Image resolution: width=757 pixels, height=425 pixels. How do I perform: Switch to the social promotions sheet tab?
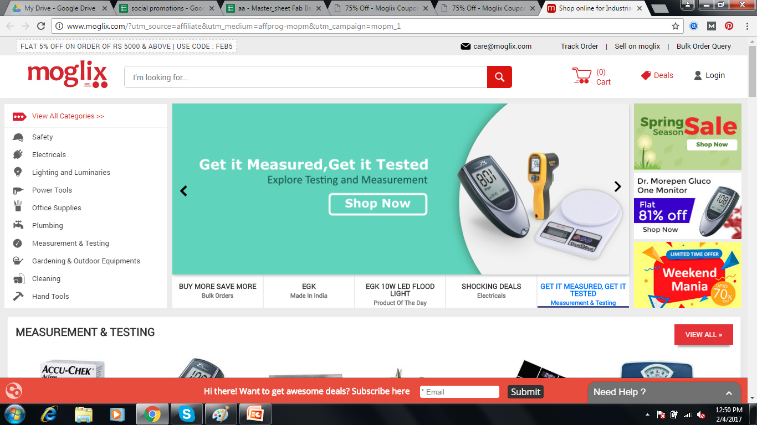pyautogui.click(x=167, y=8)
